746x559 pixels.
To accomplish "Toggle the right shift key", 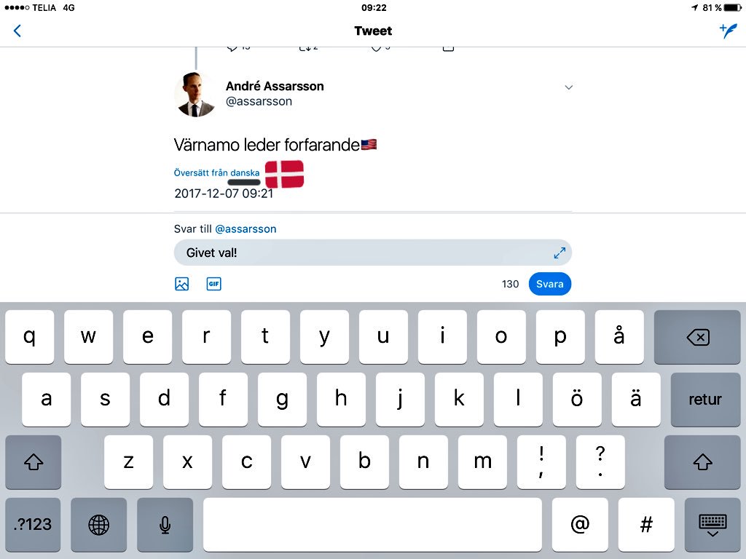I will tap(702, 461).
